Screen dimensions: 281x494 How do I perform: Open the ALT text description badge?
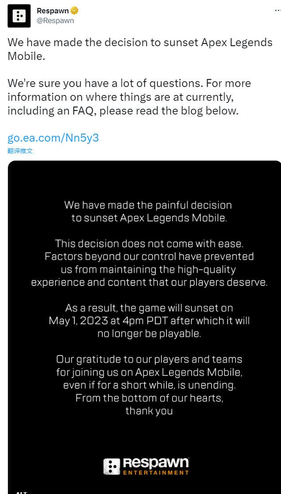pos(21,492)
